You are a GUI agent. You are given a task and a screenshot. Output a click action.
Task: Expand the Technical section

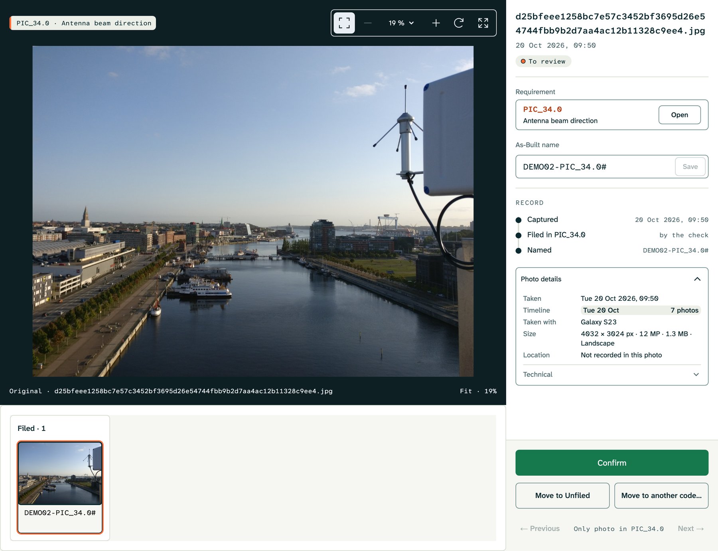(x=611, y=374)
